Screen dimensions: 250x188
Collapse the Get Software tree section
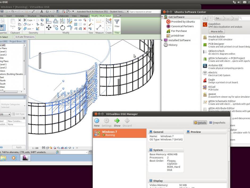pyautogui.click(x=162, y=17)
